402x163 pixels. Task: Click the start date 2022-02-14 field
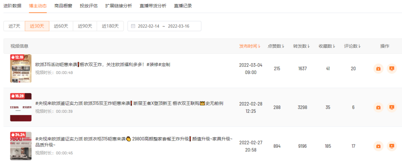[x=149, y=26]
